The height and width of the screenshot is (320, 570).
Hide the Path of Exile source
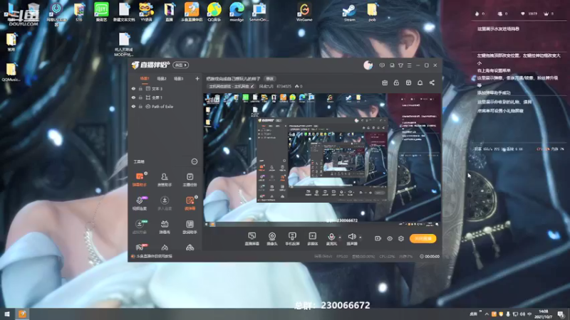133,107
